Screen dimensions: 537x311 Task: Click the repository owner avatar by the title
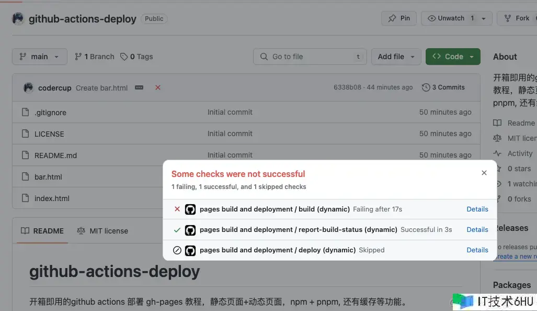coord(18,19)
